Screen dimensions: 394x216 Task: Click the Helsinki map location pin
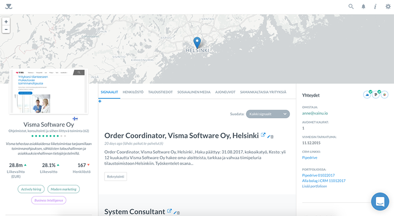coord(197,42)
